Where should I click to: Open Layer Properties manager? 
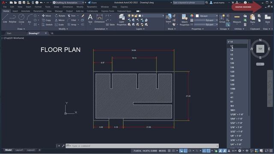(x=122, y=20)
